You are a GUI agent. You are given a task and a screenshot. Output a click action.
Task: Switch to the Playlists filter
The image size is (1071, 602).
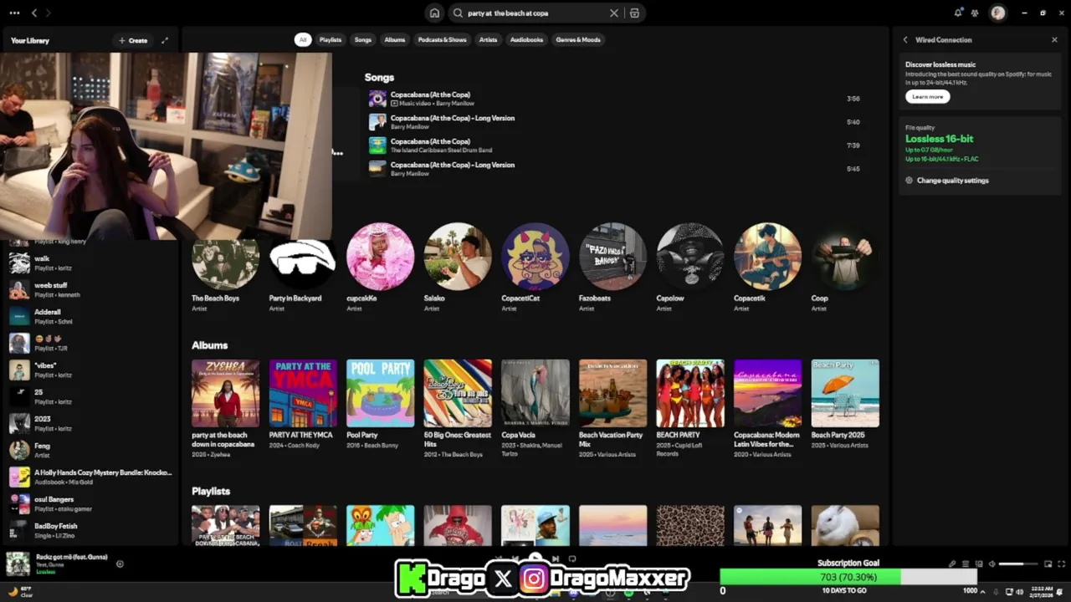[x=331, y=39]
